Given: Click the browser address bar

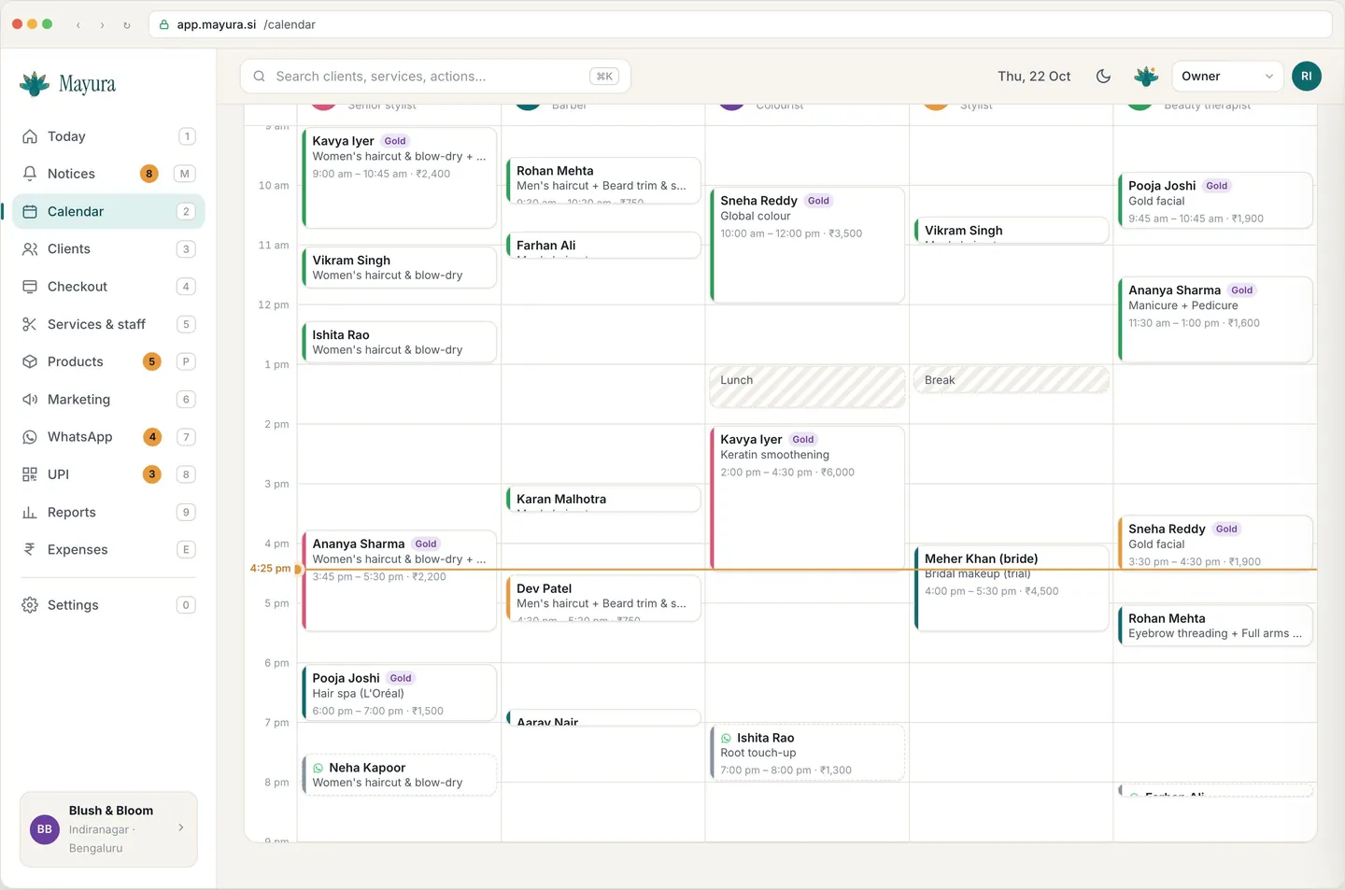Looking at the screenshot, I should coord(740,25).
